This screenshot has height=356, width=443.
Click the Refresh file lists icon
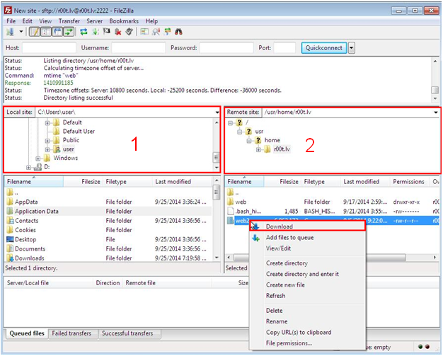point(84,32)
